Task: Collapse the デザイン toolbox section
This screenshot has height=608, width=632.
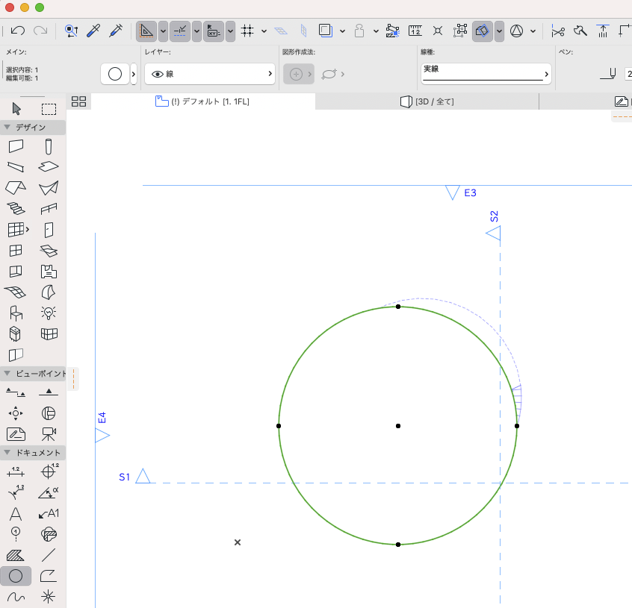Action: coord(7,127)
